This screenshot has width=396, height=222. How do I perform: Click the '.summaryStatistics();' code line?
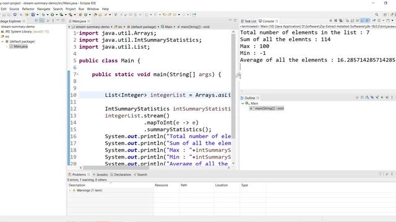178,129
